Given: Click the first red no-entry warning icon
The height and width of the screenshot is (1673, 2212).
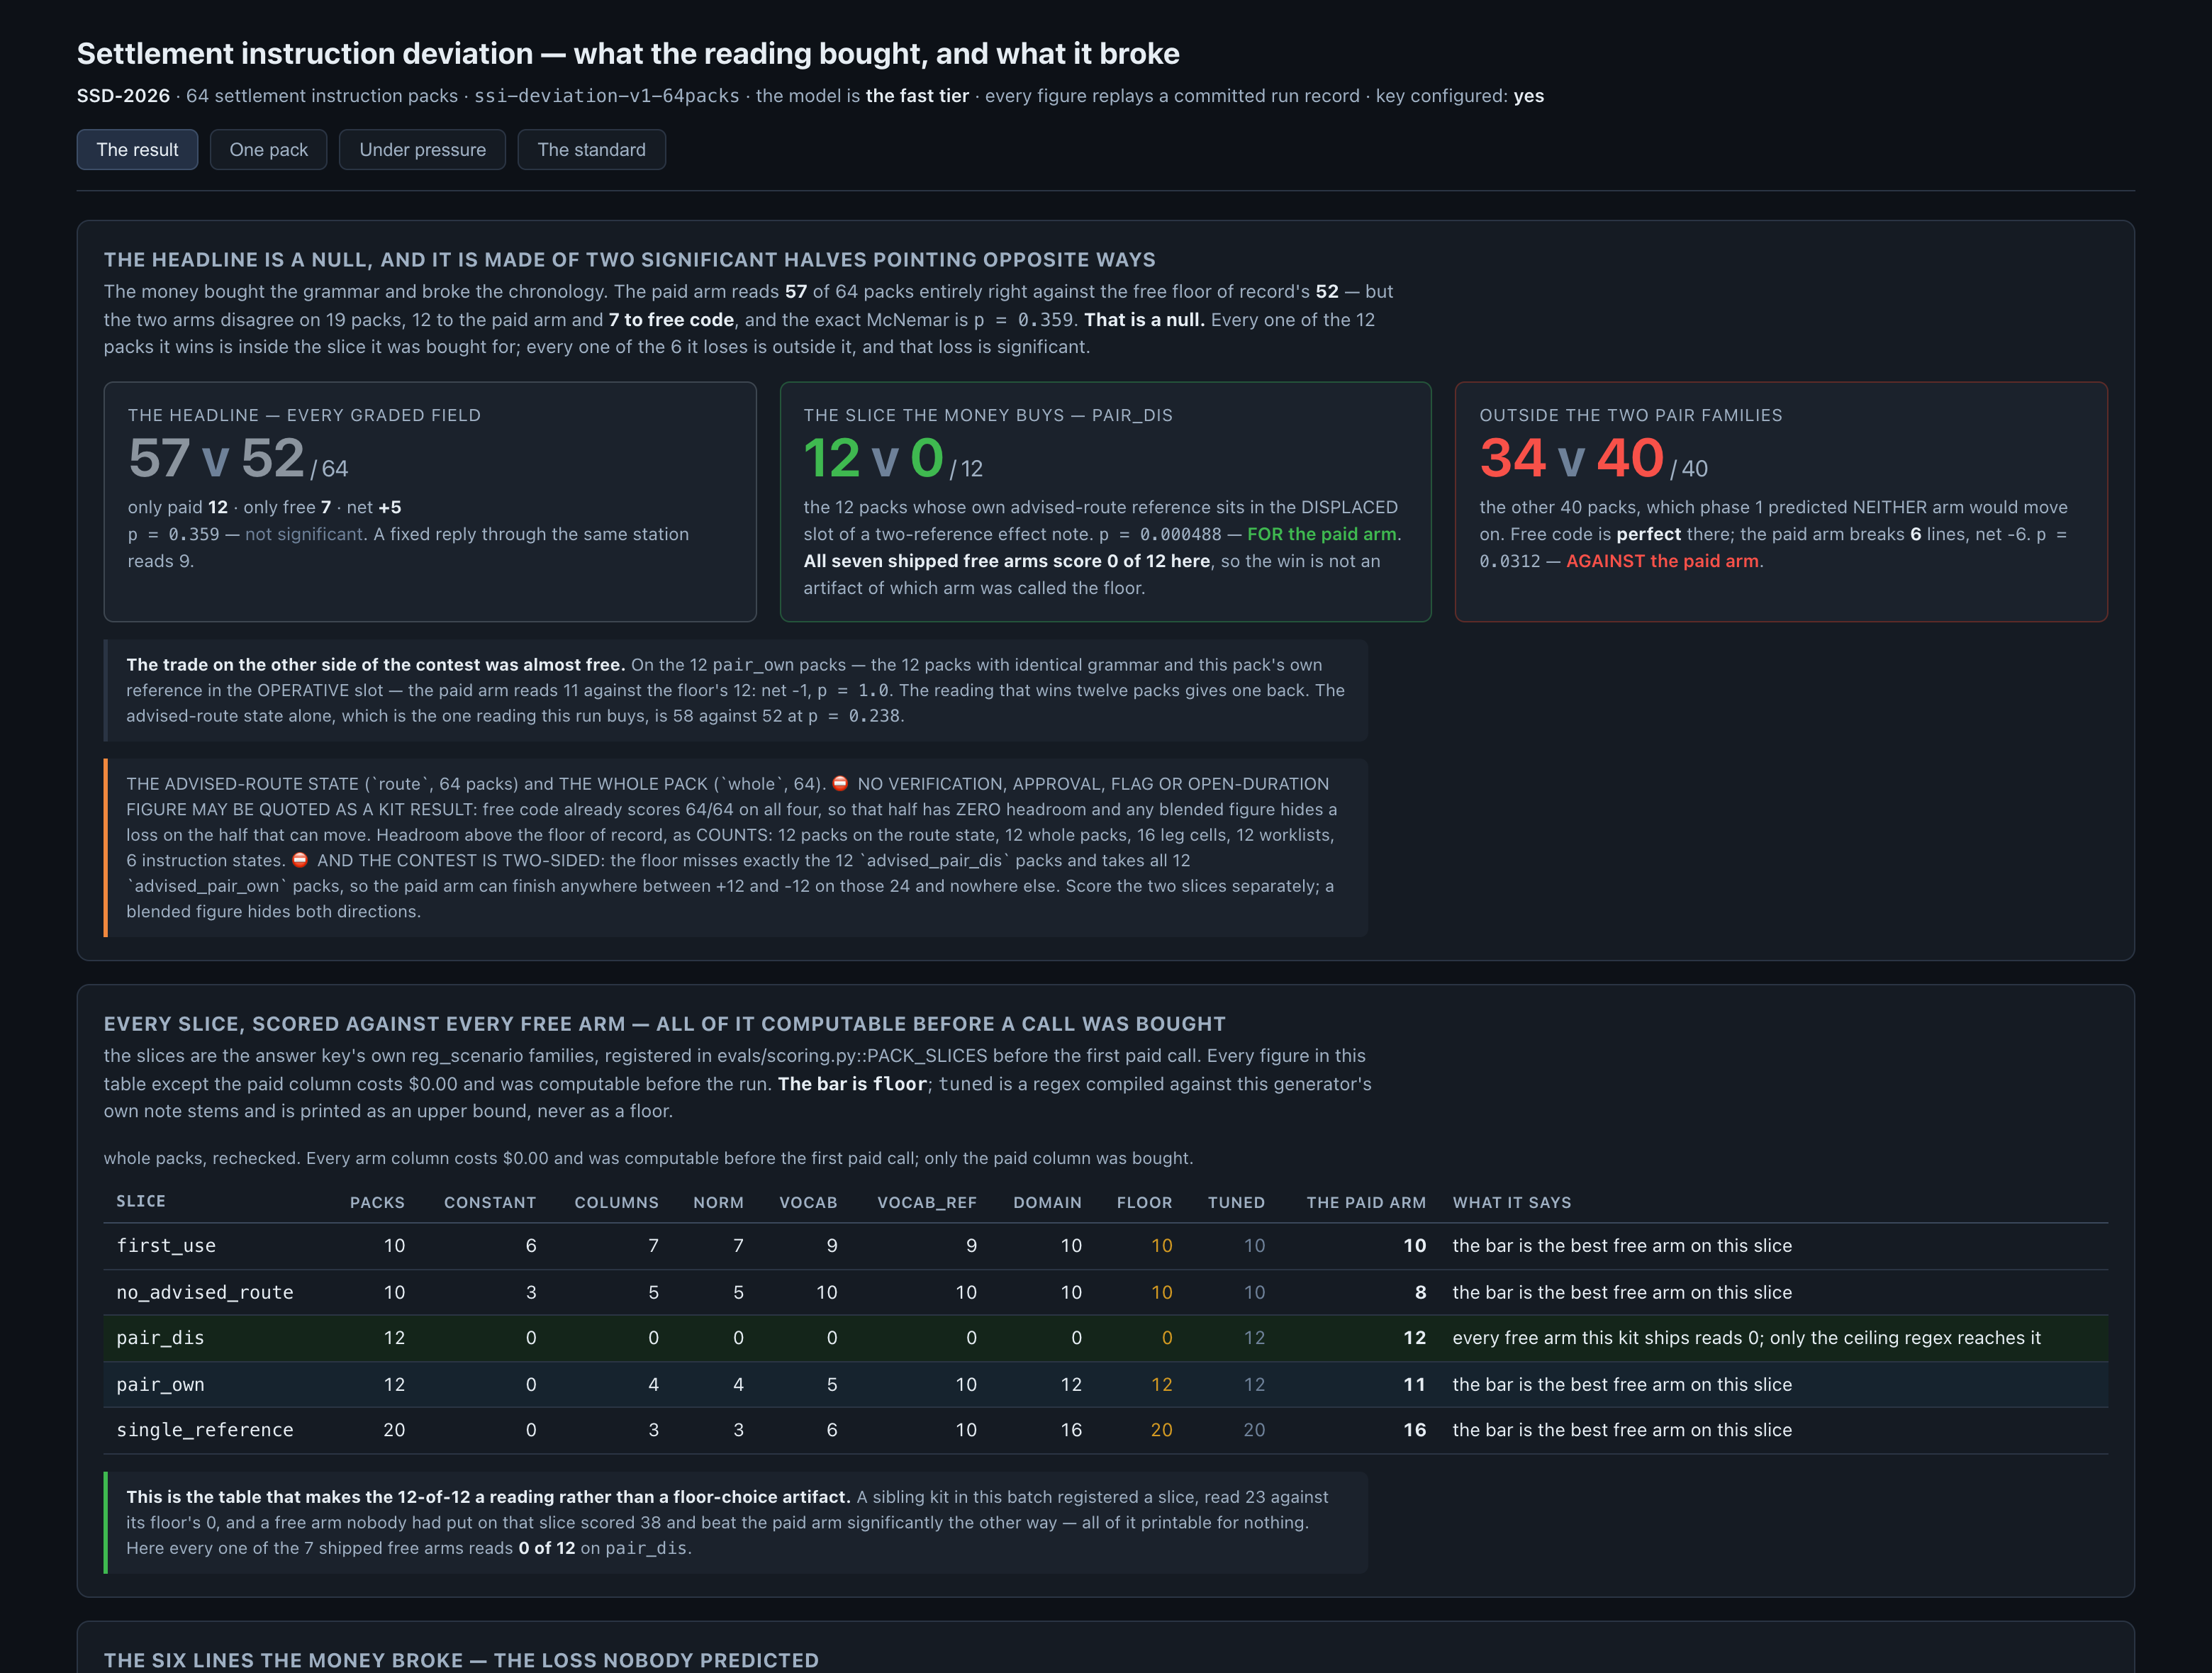Looking at the screenshot, I should [x=840, y=783].
